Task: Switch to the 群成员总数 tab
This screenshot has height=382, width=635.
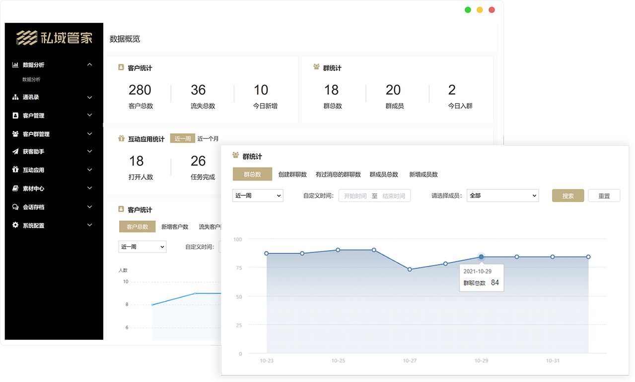Action: [384, 174]
